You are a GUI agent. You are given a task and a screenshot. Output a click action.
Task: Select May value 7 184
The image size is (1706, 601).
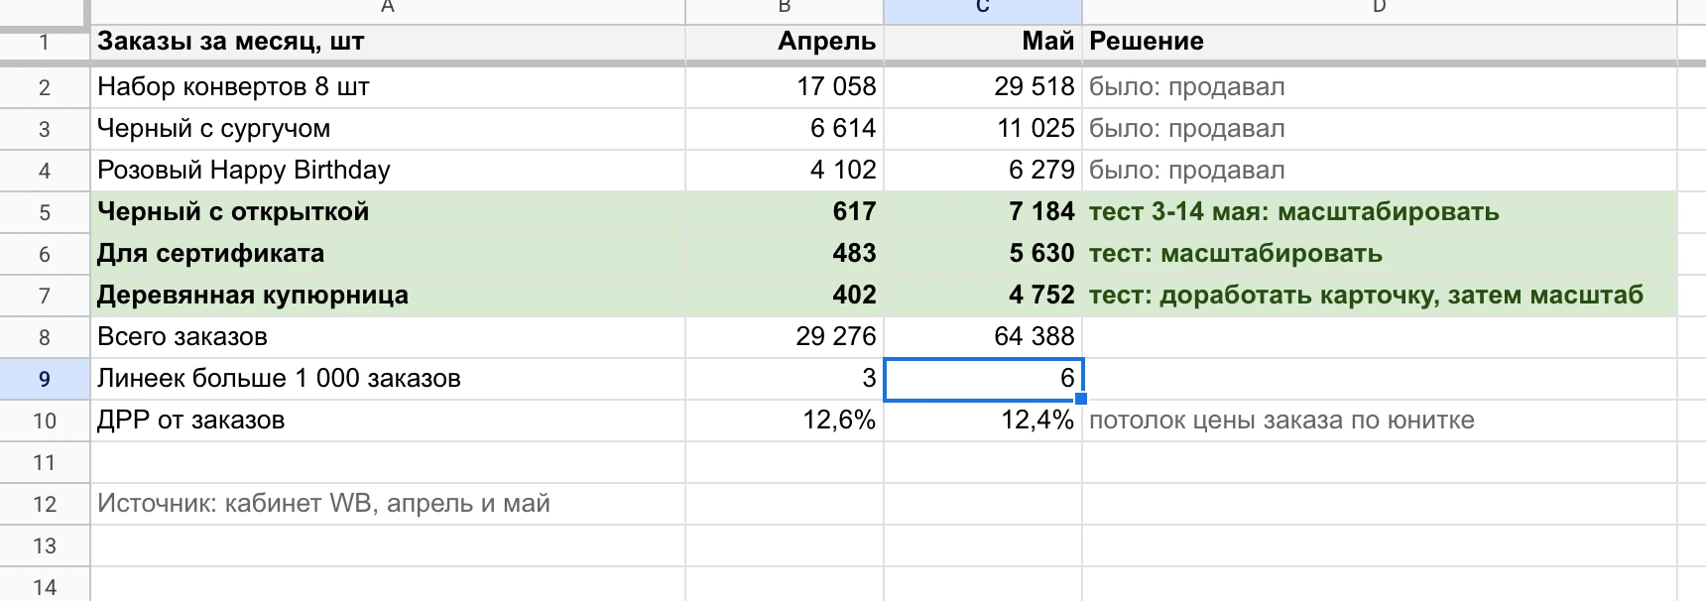click(982, 212)
